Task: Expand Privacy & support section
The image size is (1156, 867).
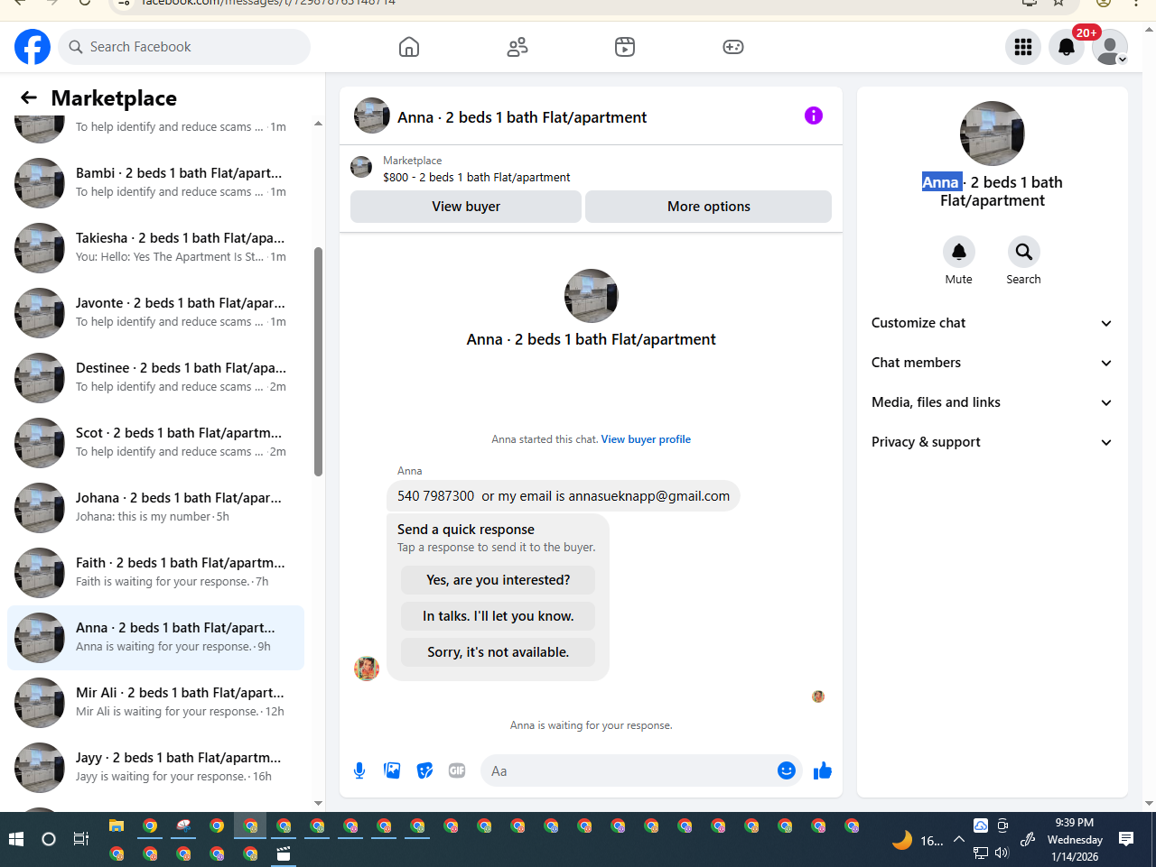Action: tap(992, 442)
